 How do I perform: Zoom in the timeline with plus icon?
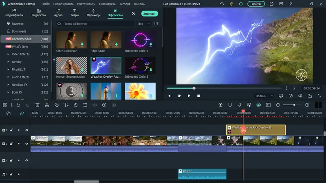point(307,105)
